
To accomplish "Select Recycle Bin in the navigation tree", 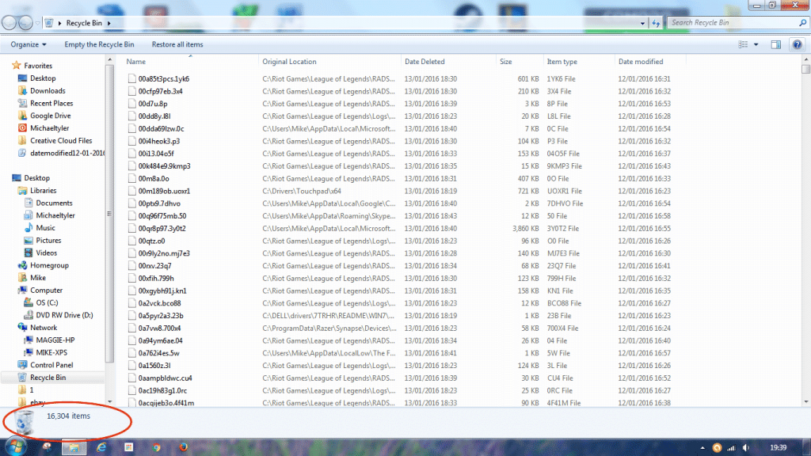I will (x=48, y=378).
